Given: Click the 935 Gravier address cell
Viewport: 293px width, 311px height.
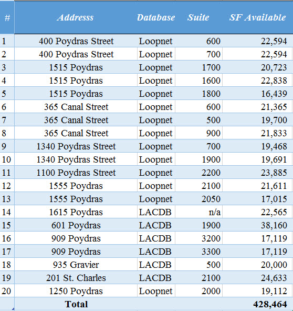Looking at the screenshot, I should point(76,265).
